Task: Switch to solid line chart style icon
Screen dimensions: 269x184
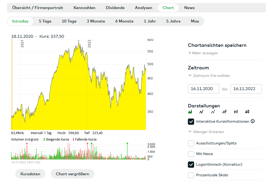Action: point(201,112)
